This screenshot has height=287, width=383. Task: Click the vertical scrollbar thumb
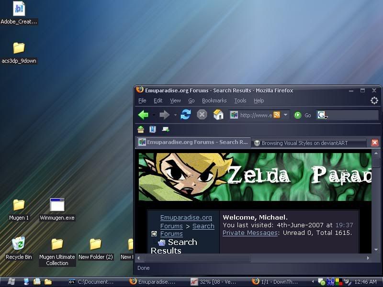click(x=376, y=162)
